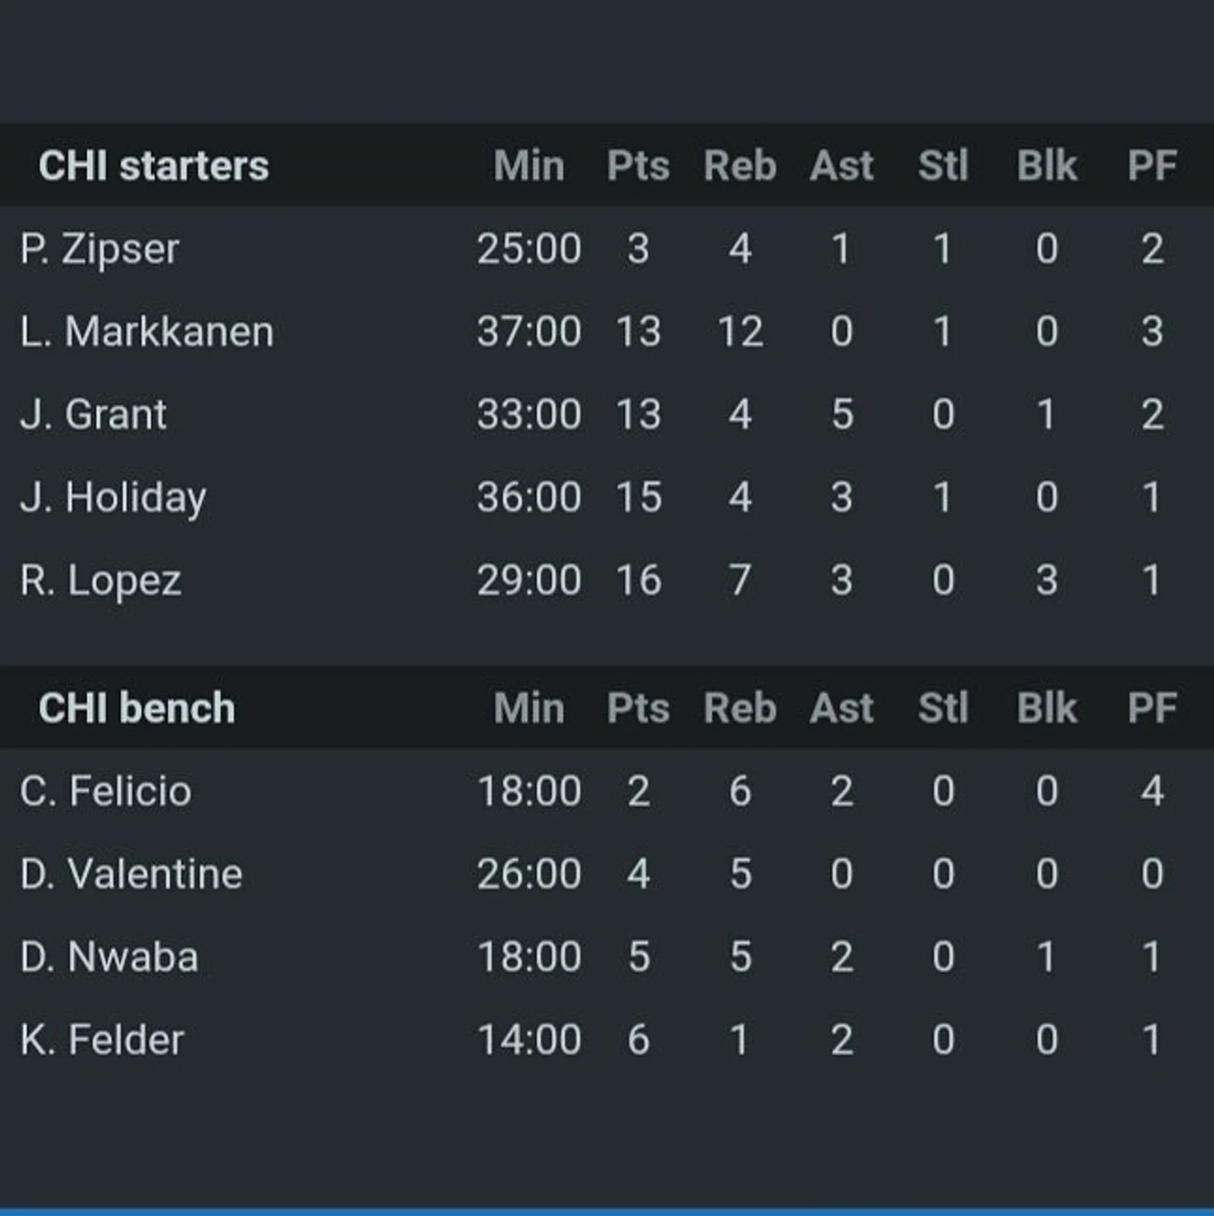Viewport: 1214px width, 1216px height.
Task: Open J. Holiday's stats row
Action: tap(113, 497)
